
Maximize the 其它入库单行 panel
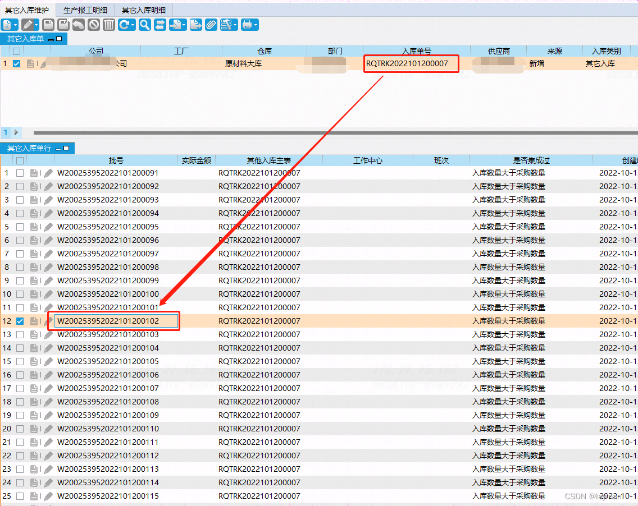pyautogui.click(x=66, y=148)
